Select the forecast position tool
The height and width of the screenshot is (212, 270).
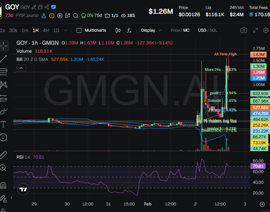3,98
